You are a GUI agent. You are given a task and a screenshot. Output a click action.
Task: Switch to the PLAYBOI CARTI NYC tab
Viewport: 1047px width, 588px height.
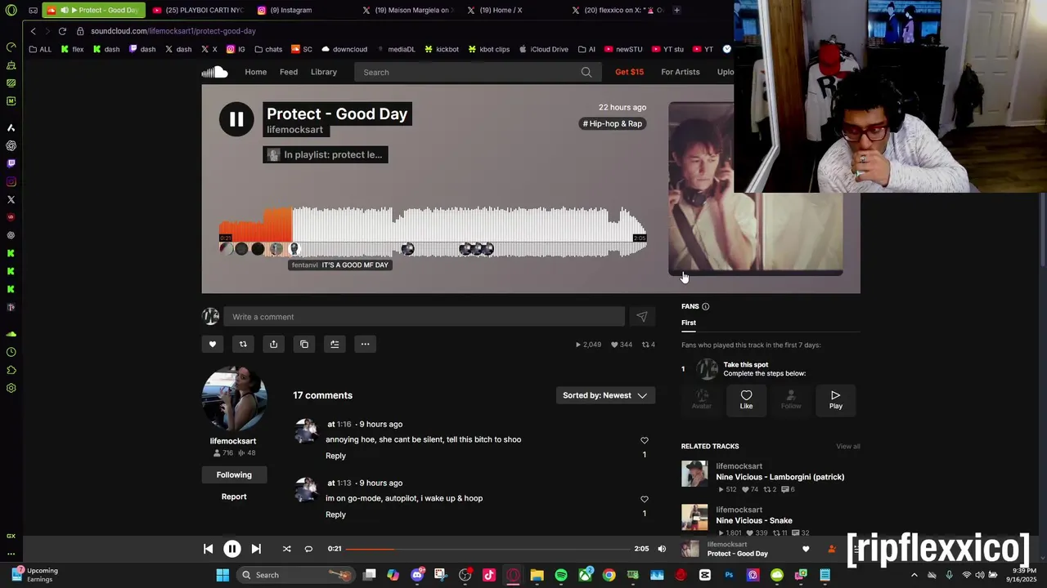198,10
